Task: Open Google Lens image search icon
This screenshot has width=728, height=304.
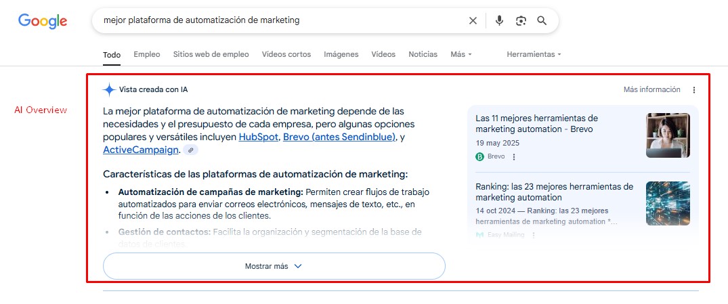Action: click(521, 20)
